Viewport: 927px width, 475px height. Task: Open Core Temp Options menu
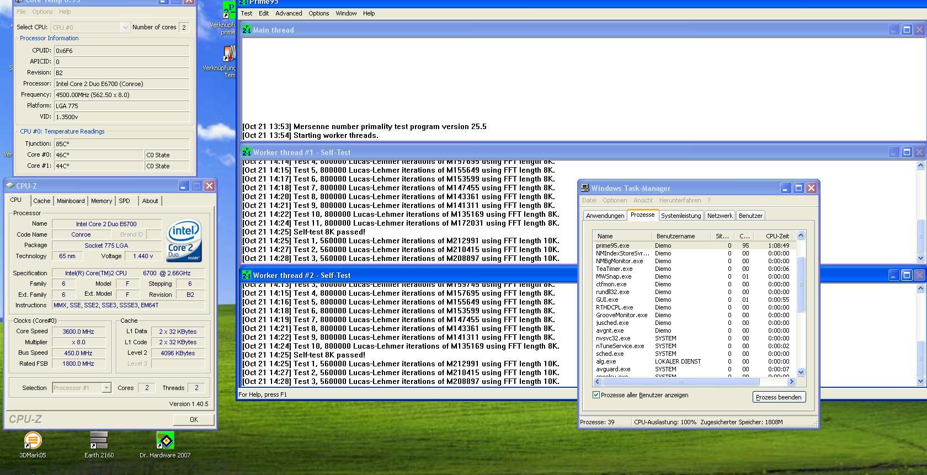coord(42,12)
